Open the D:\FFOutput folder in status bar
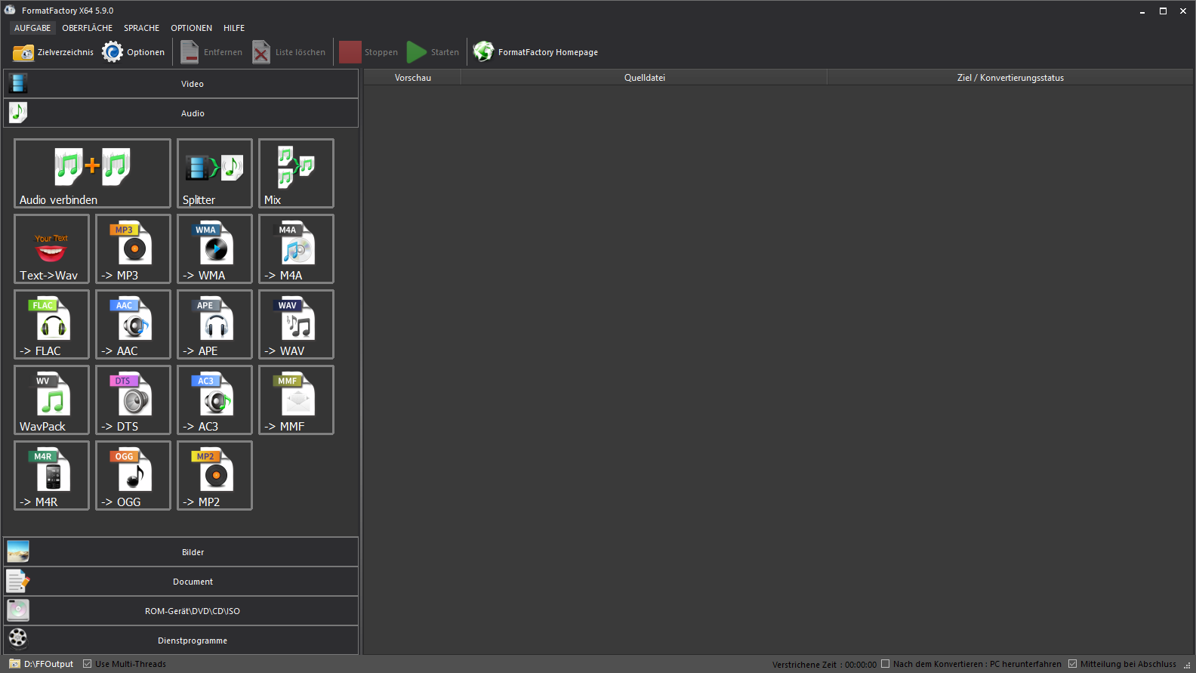 42,664
